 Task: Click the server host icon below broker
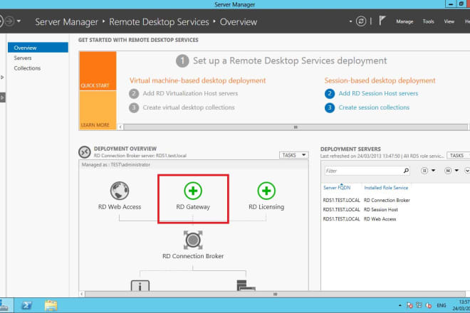coord(246,285)
